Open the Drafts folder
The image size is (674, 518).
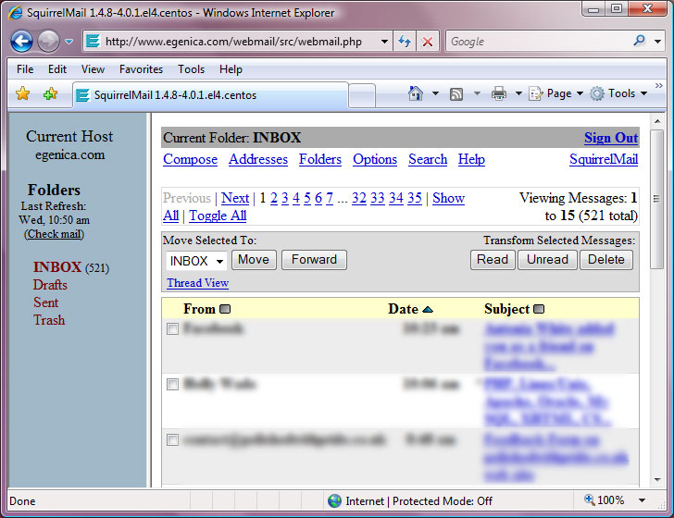50,285
